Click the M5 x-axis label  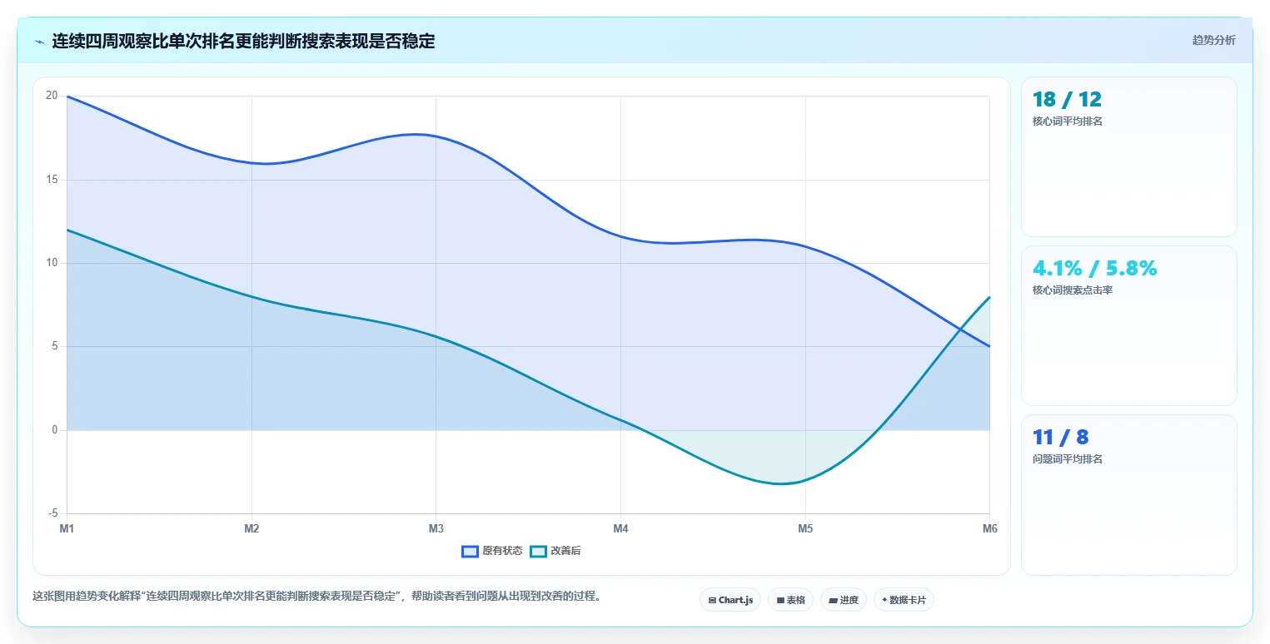(x=805, y=528)
